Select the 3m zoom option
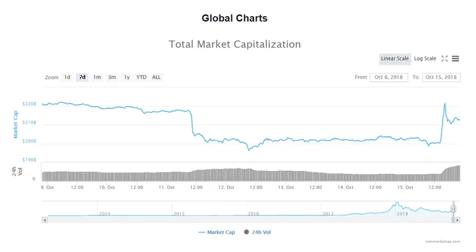The image size is (476, 252). click(x=112, y=77)
